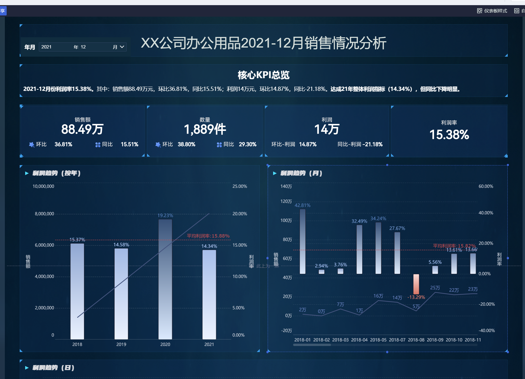Viewport: 525px width, 379px height.
Task: Click the triangle icon beside 利润趋势（月）
Action: click(x=275, y=173)
